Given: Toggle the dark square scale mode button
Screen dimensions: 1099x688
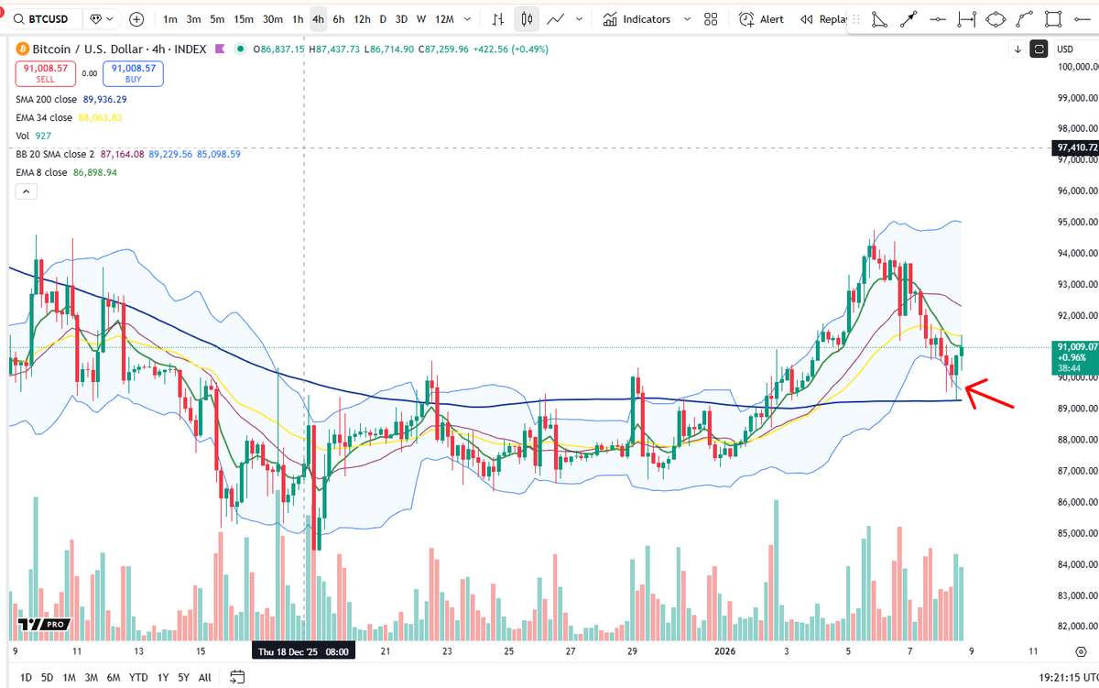Looking at the screenshot, I should click(x=1039, y=49).
